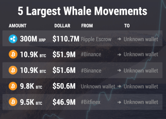Click the TO column header

pyautogui.click(x=127, y=26)
